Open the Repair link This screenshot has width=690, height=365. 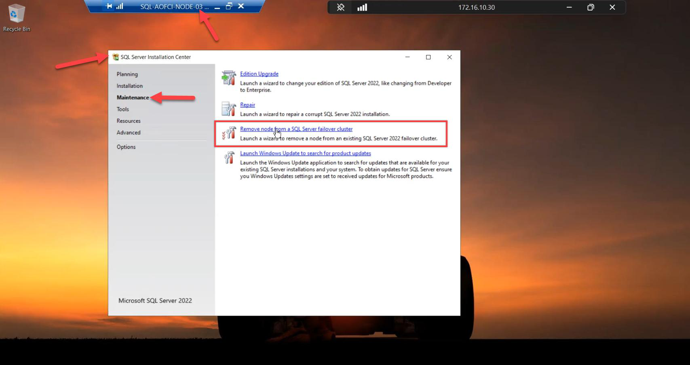coord(247,105)
